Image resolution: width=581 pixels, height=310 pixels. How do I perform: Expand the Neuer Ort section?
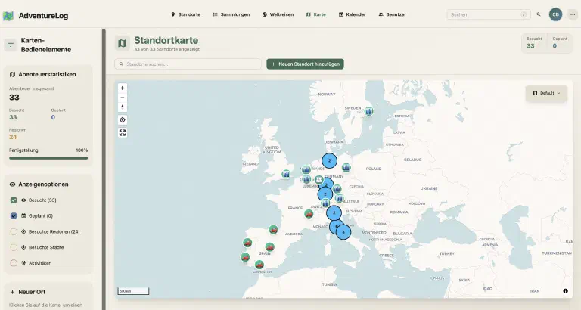point(27,292)
